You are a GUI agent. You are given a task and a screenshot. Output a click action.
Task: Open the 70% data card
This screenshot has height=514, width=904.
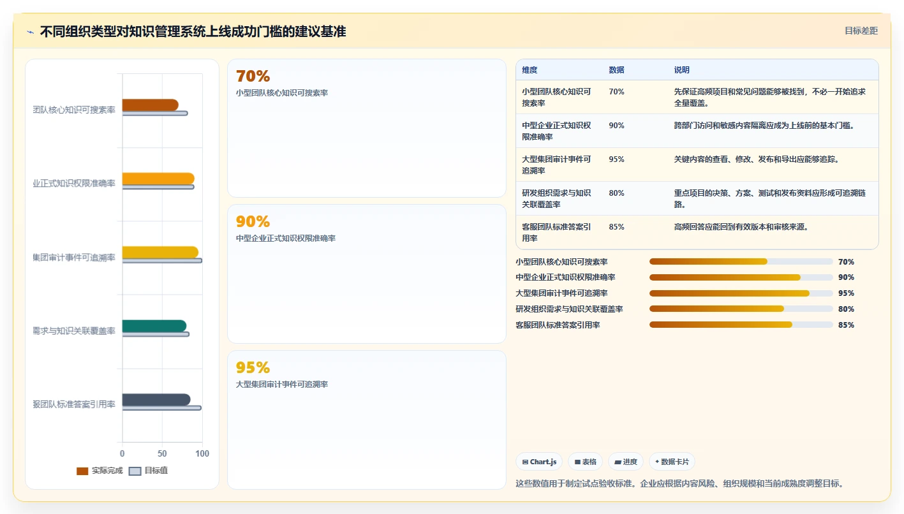[367, 128]
